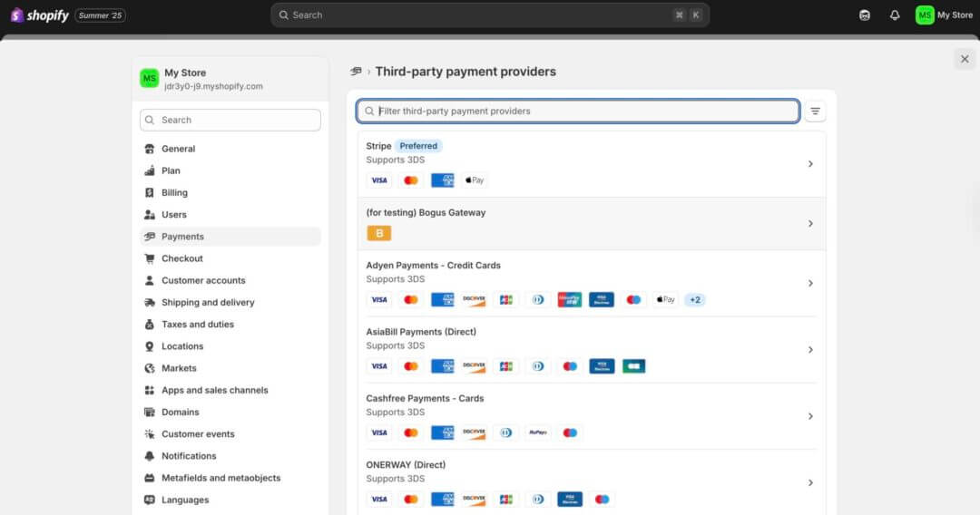Click the Stripe provider name
Screen dimensions: 980x515
click(378, 145)
